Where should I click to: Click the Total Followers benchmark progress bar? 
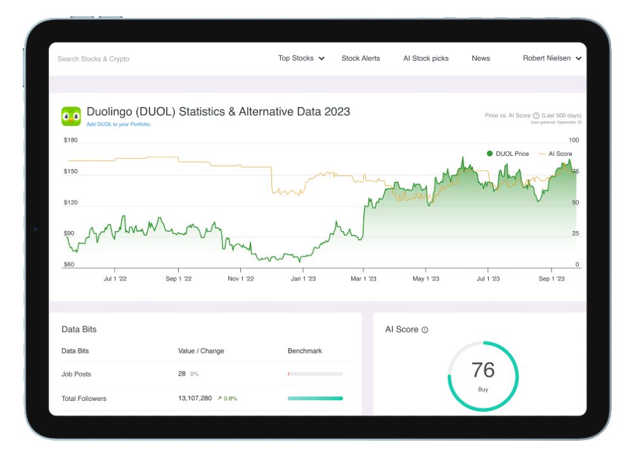pyautogui.click(x=315, y=398)
